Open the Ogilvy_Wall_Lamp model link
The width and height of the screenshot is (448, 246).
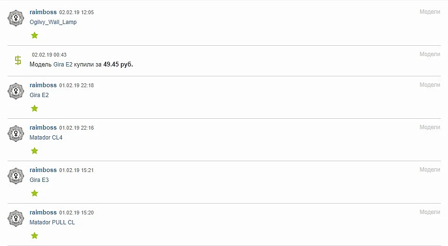[53, 22]
